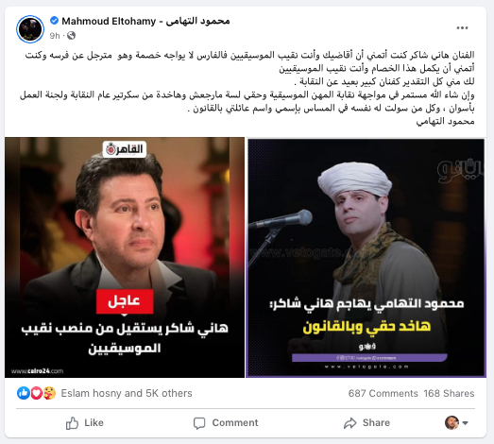Click the Share arrow icon
This screenshot has width=494, height=444.
point(349,423)
